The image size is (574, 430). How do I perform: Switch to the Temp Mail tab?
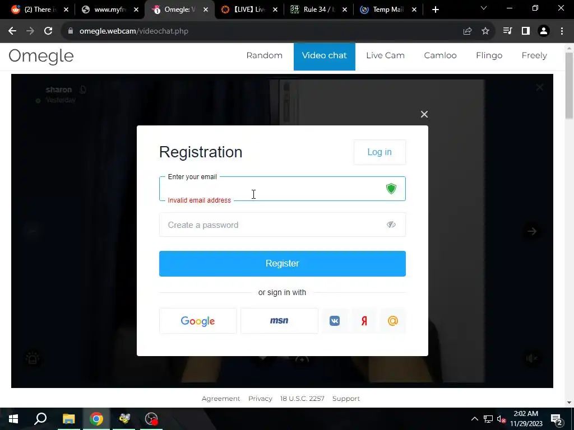coord(387,10)
